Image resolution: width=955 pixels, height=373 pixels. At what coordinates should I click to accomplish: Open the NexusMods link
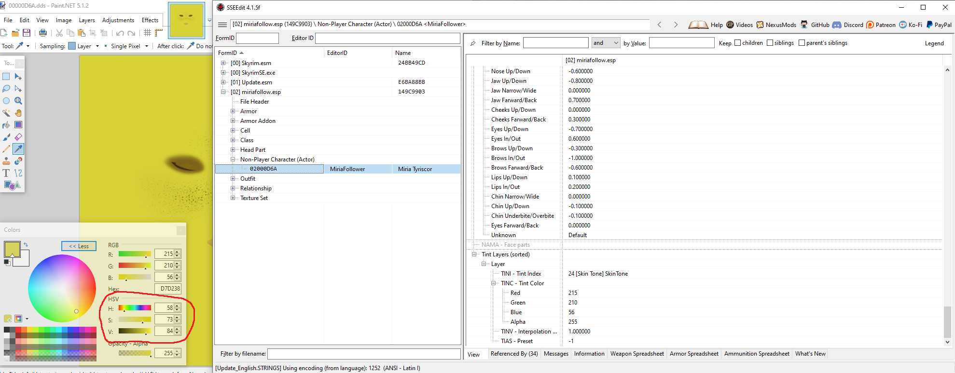tap(776, 25)
